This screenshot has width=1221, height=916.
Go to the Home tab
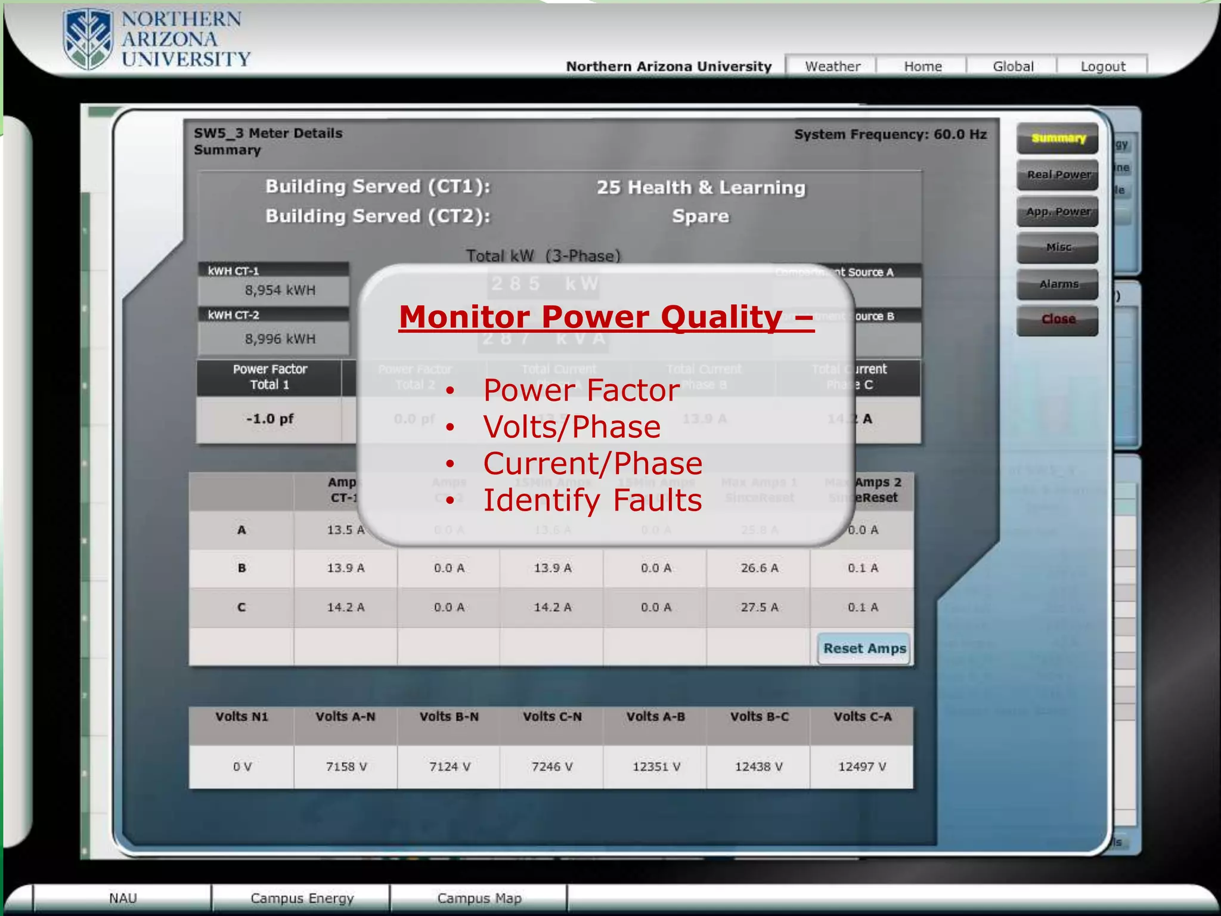[x=922, y=66]
